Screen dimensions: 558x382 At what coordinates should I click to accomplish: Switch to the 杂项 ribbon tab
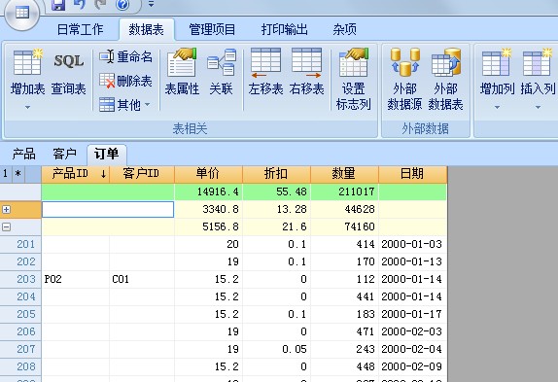[x=344, y=29]
